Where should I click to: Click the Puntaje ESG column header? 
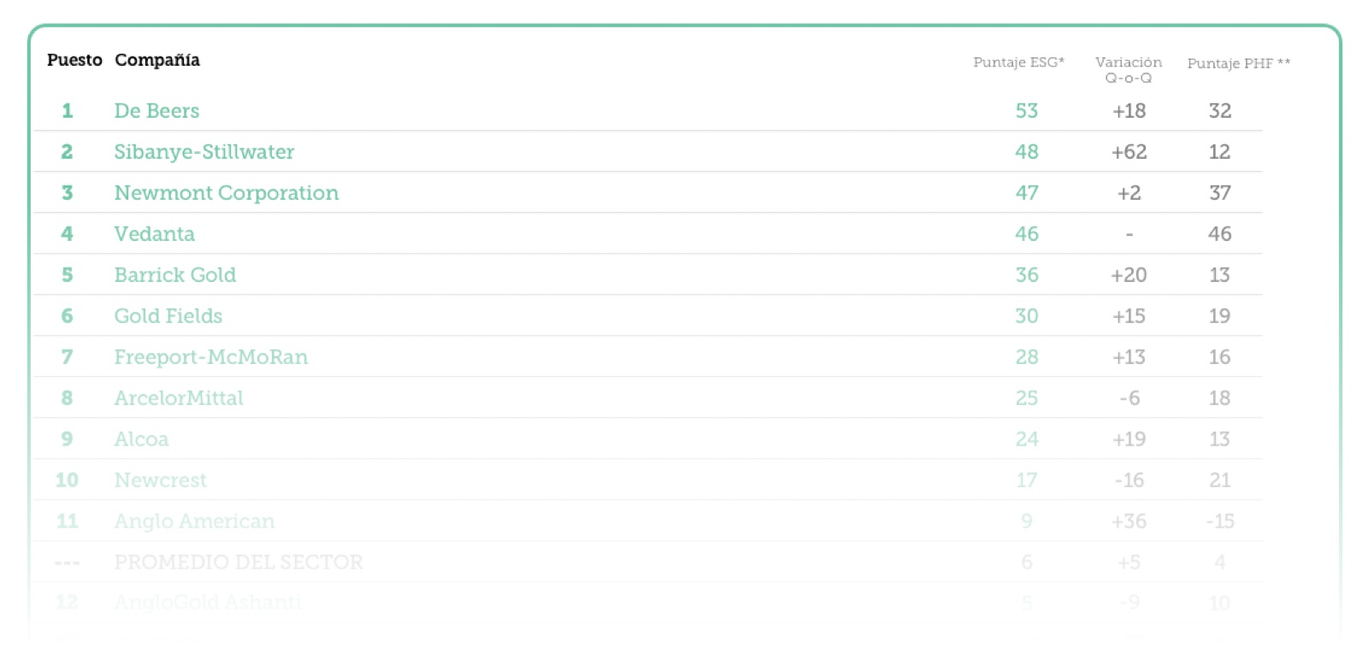click(1019, 62)
